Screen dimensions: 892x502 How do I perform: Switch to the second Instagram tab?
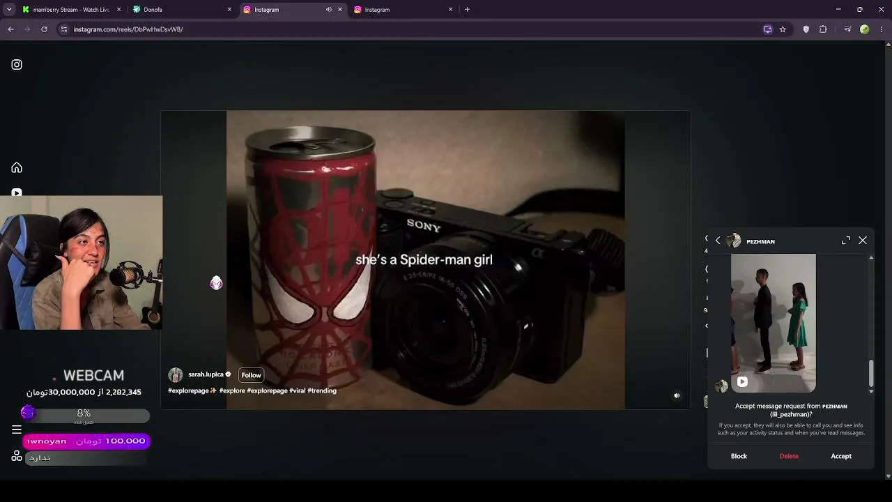click(x=403, y=10)
